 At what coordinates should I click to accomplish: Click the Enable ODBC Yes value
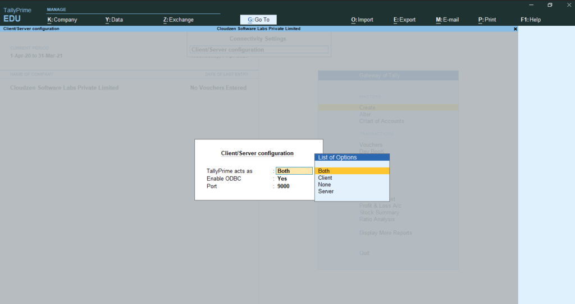point(282,179)
